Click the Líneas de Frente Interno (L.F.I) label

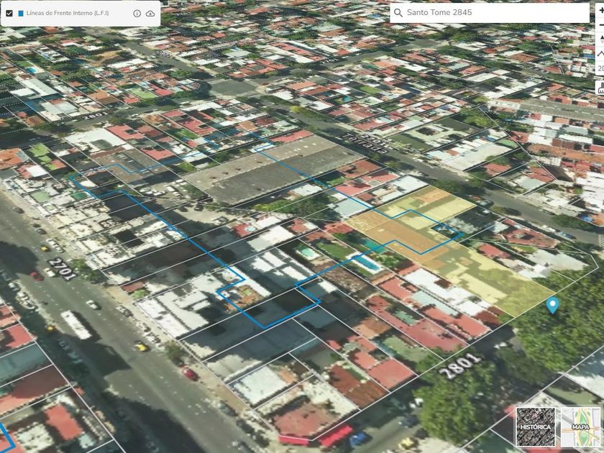coord(68,13)
